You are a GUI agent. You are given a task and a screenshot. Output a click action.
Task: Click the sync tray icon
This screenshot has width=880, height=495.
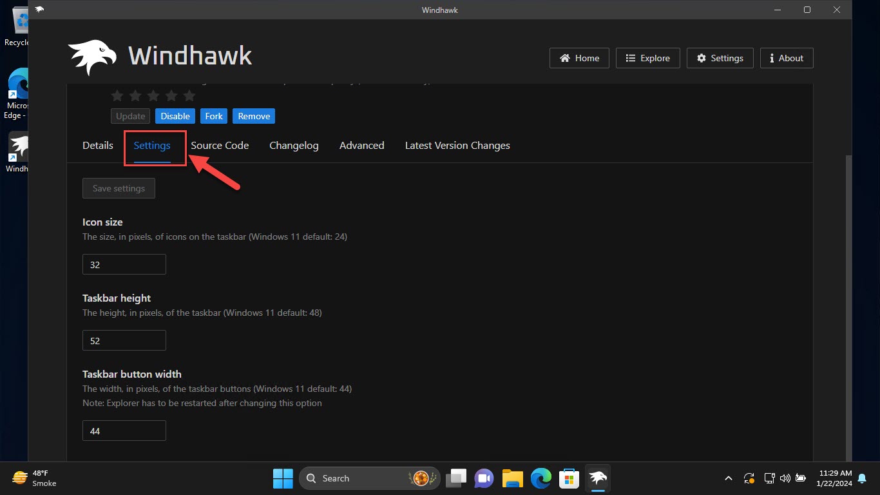click(749, 478)
